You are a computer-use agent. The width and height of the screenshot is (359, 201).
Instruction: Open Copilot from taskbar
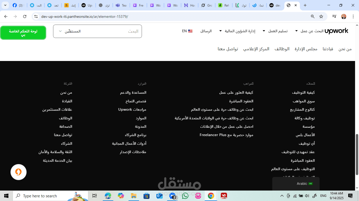click(121, 196)
